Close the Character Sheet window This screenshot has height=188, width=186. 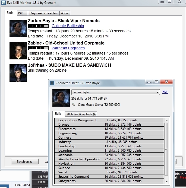(x=166, y=82)
